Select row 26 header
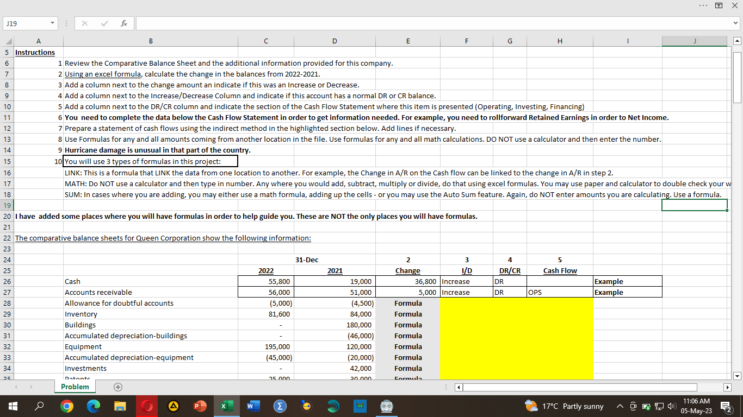The image size is (743, 417). point(7,281)
